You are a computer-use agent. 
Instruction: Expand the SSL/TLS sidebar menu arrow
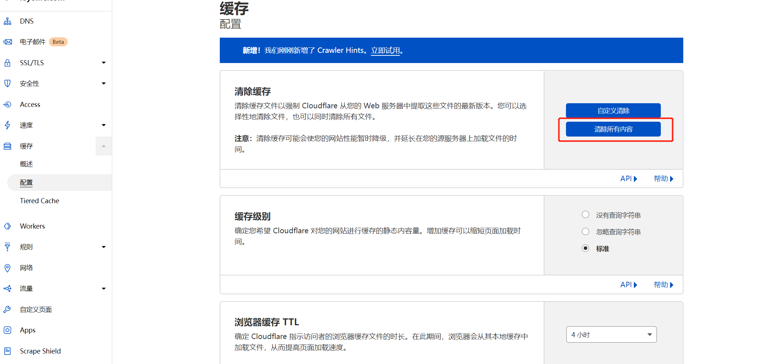(104, 63)
